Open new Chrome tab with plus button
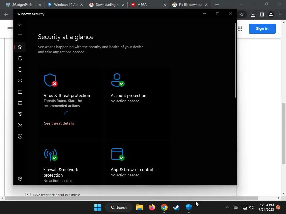The image size is (286, 214). pyautogui.click(x=217, y=5)
